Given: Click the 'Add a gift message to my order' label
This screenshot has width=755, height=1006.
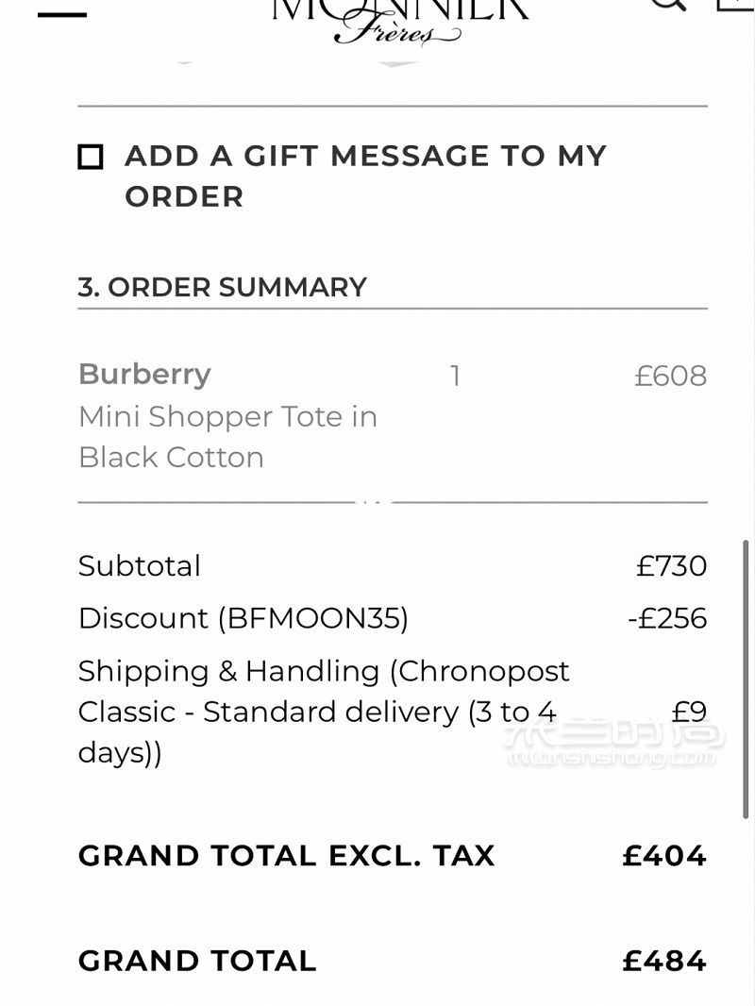Looking at the screenshot, I should [x=365, y=176].
